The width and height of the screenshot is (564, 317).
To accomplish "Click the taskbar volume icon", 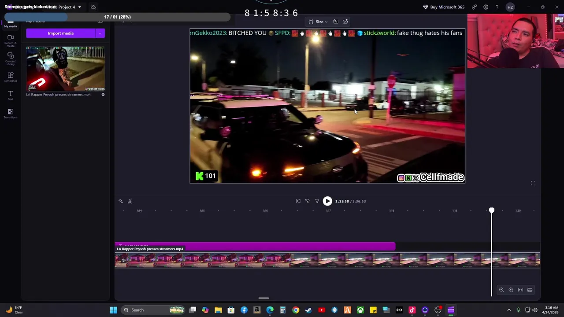I will [x=535, y=310].
